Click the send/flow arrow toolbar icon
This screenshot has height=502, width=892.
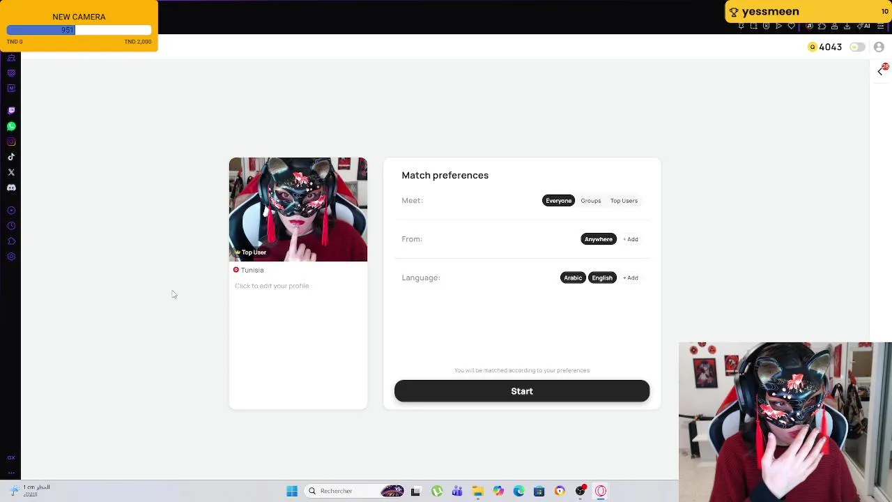point(778,26)
